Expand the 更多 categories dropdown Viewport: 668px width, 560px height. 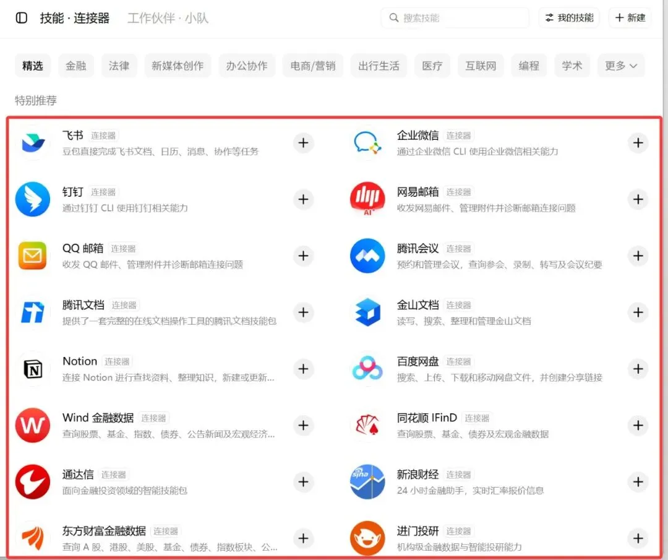pos(621,66)
